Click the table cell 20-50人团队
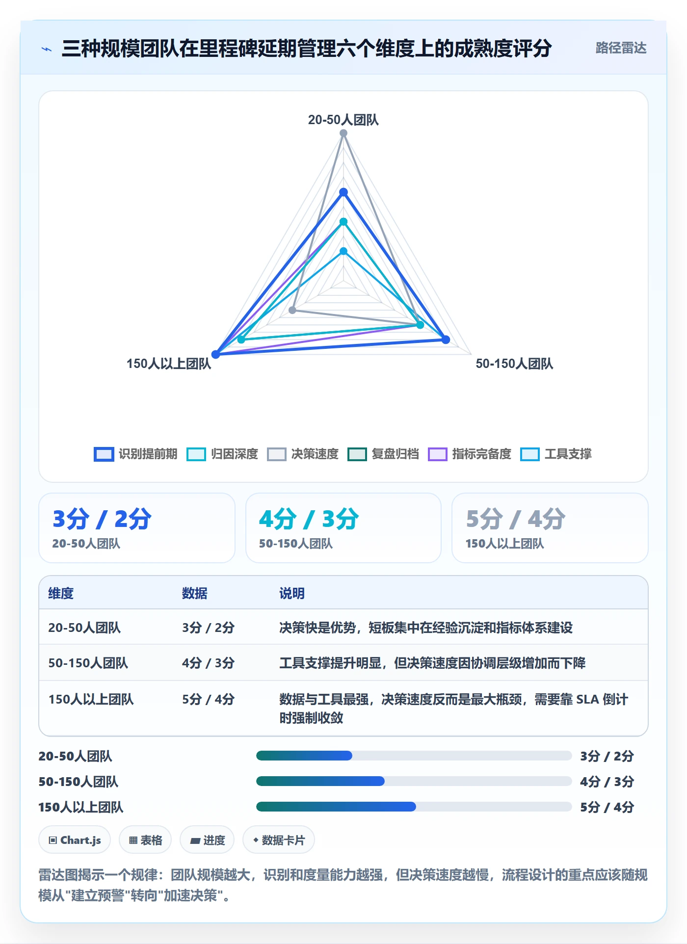The width and height of the screenshot is (687, 944). pos(84,628)
